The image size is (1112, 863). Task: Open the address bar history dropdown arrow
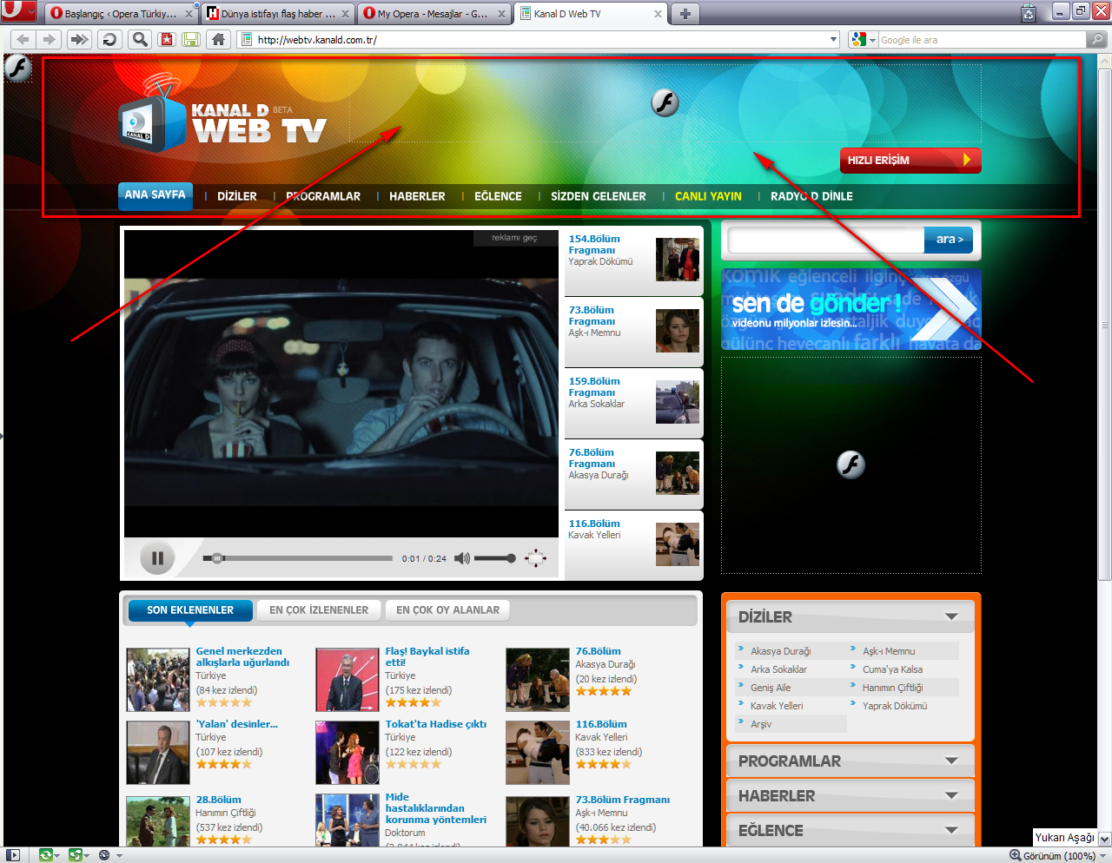point(833,39)
